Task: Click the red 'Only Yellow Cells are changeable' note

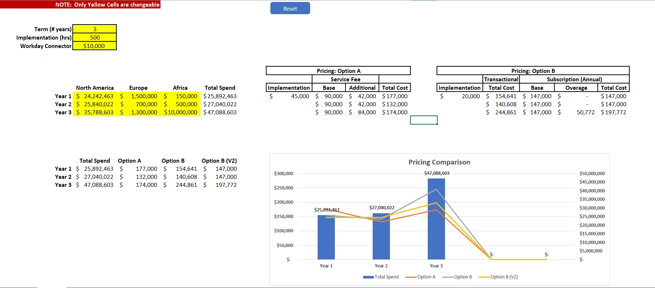Action: tap(80, 4)
